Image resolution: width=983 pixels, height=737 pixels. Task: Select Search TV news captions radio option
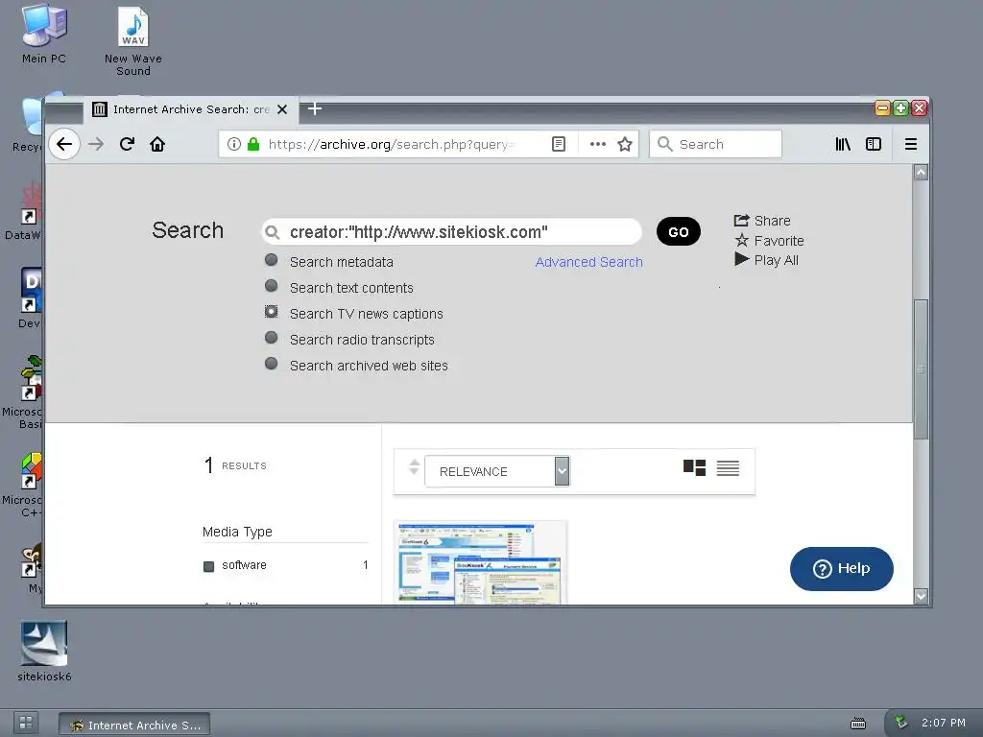tap(271, 312)
